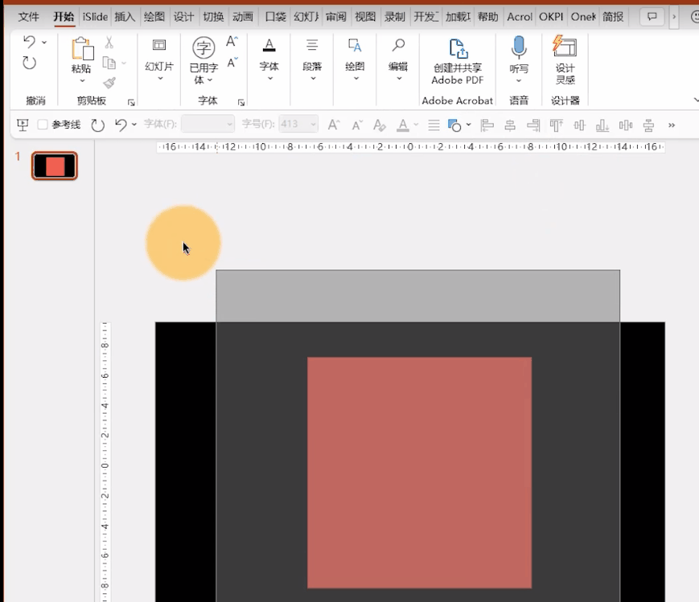Screen dimensions: 699x602
Task: Open the 编辑 search icon
Action: (x=398, y=46)
